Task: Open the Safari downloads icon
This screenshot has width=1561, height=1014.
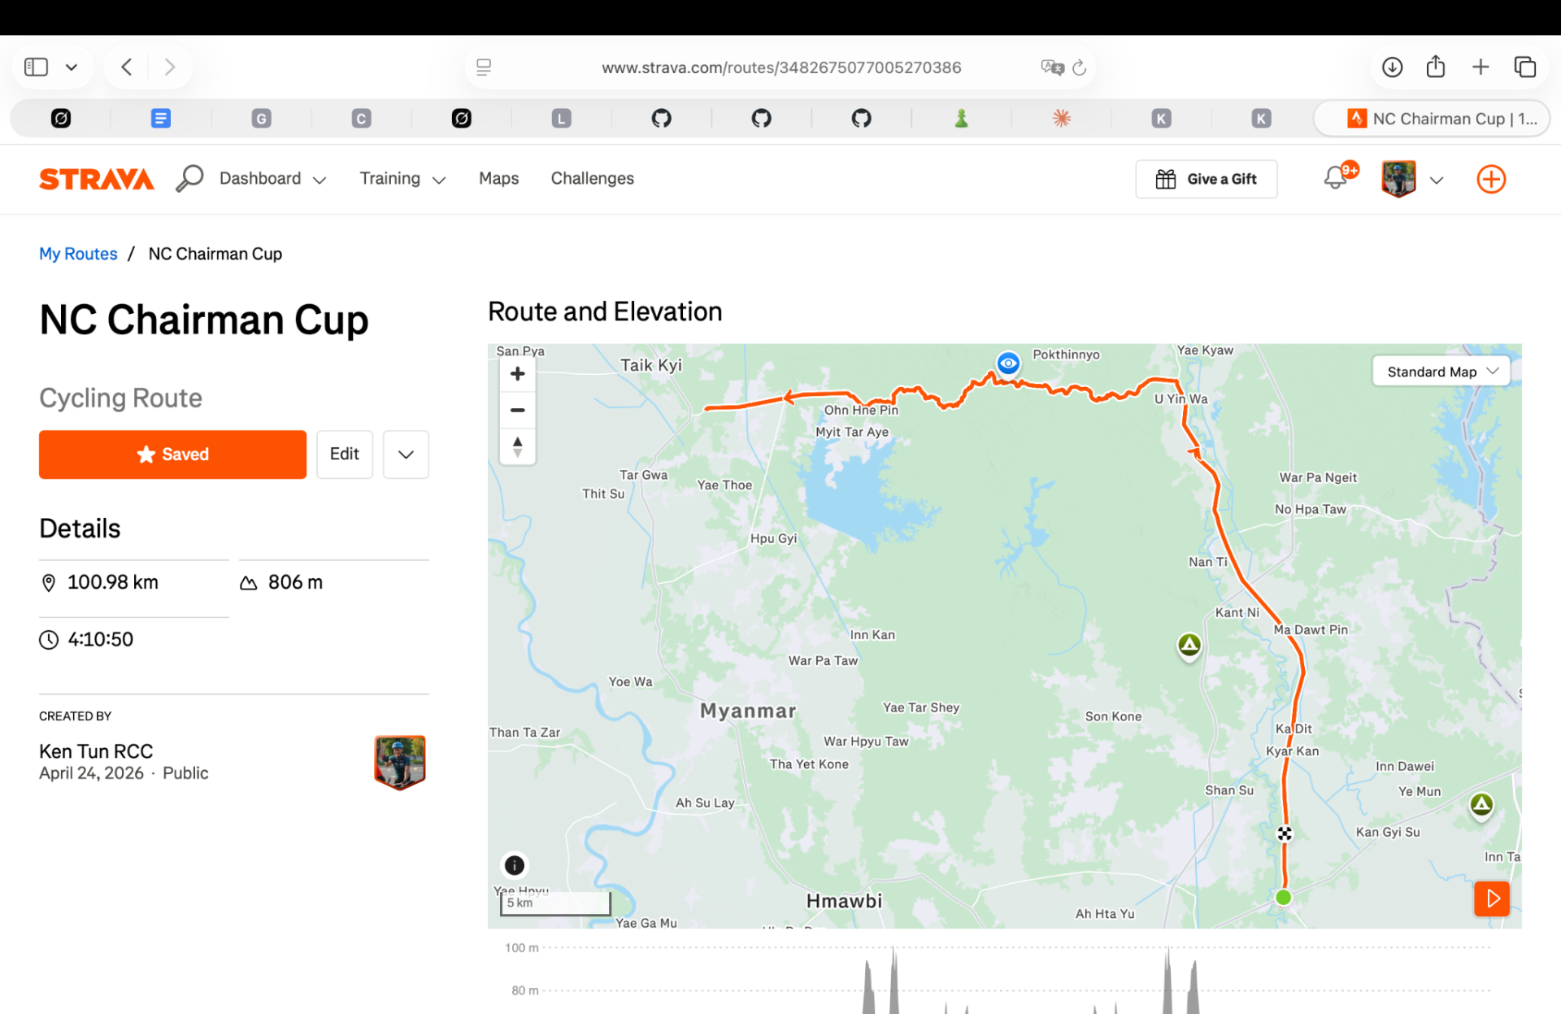Action: 1392,67
